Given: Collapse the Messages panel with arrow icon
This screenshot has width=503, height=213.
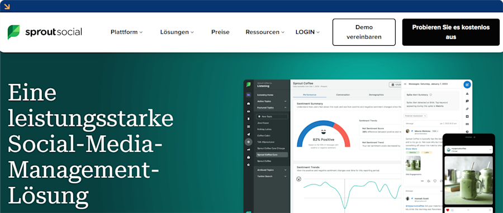Looking at the screenshot, I should (x=405, y=84).
